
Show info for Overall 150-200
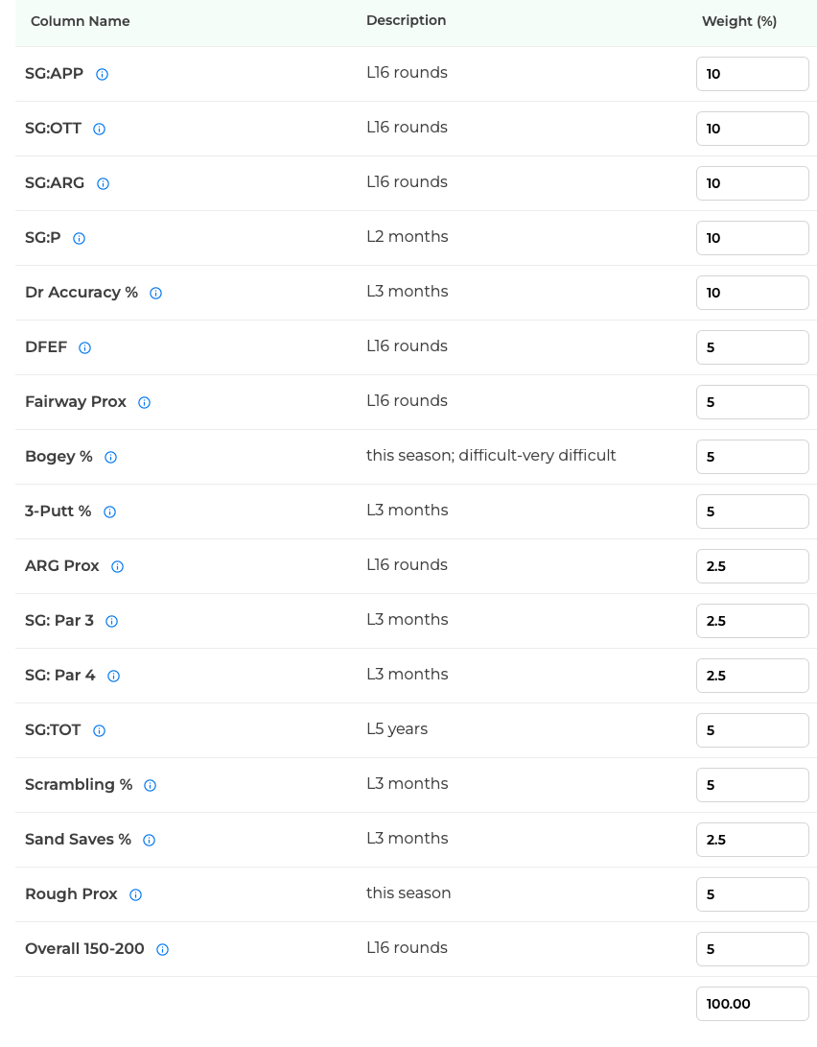(x=162, y=949)
